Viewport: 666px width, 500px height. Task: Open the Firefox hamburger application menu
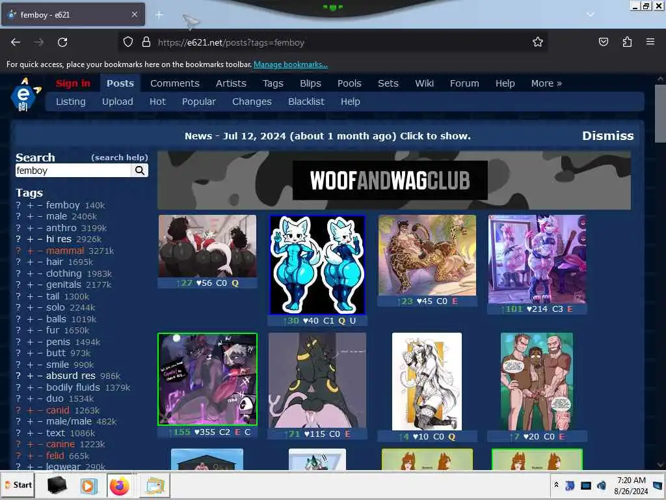point(650,42)
